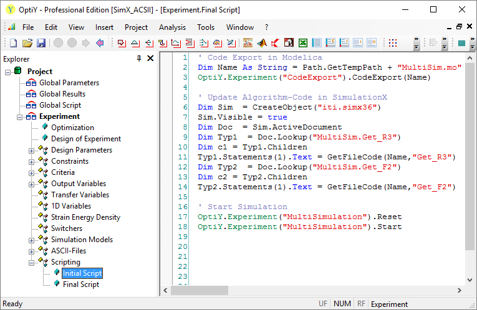
Task: Expand the Output Variables node
Action: [x=31, y=184]
